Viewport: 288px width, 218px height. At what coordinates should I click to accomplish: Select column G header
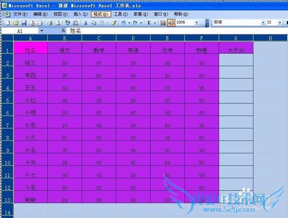[236, 38]
